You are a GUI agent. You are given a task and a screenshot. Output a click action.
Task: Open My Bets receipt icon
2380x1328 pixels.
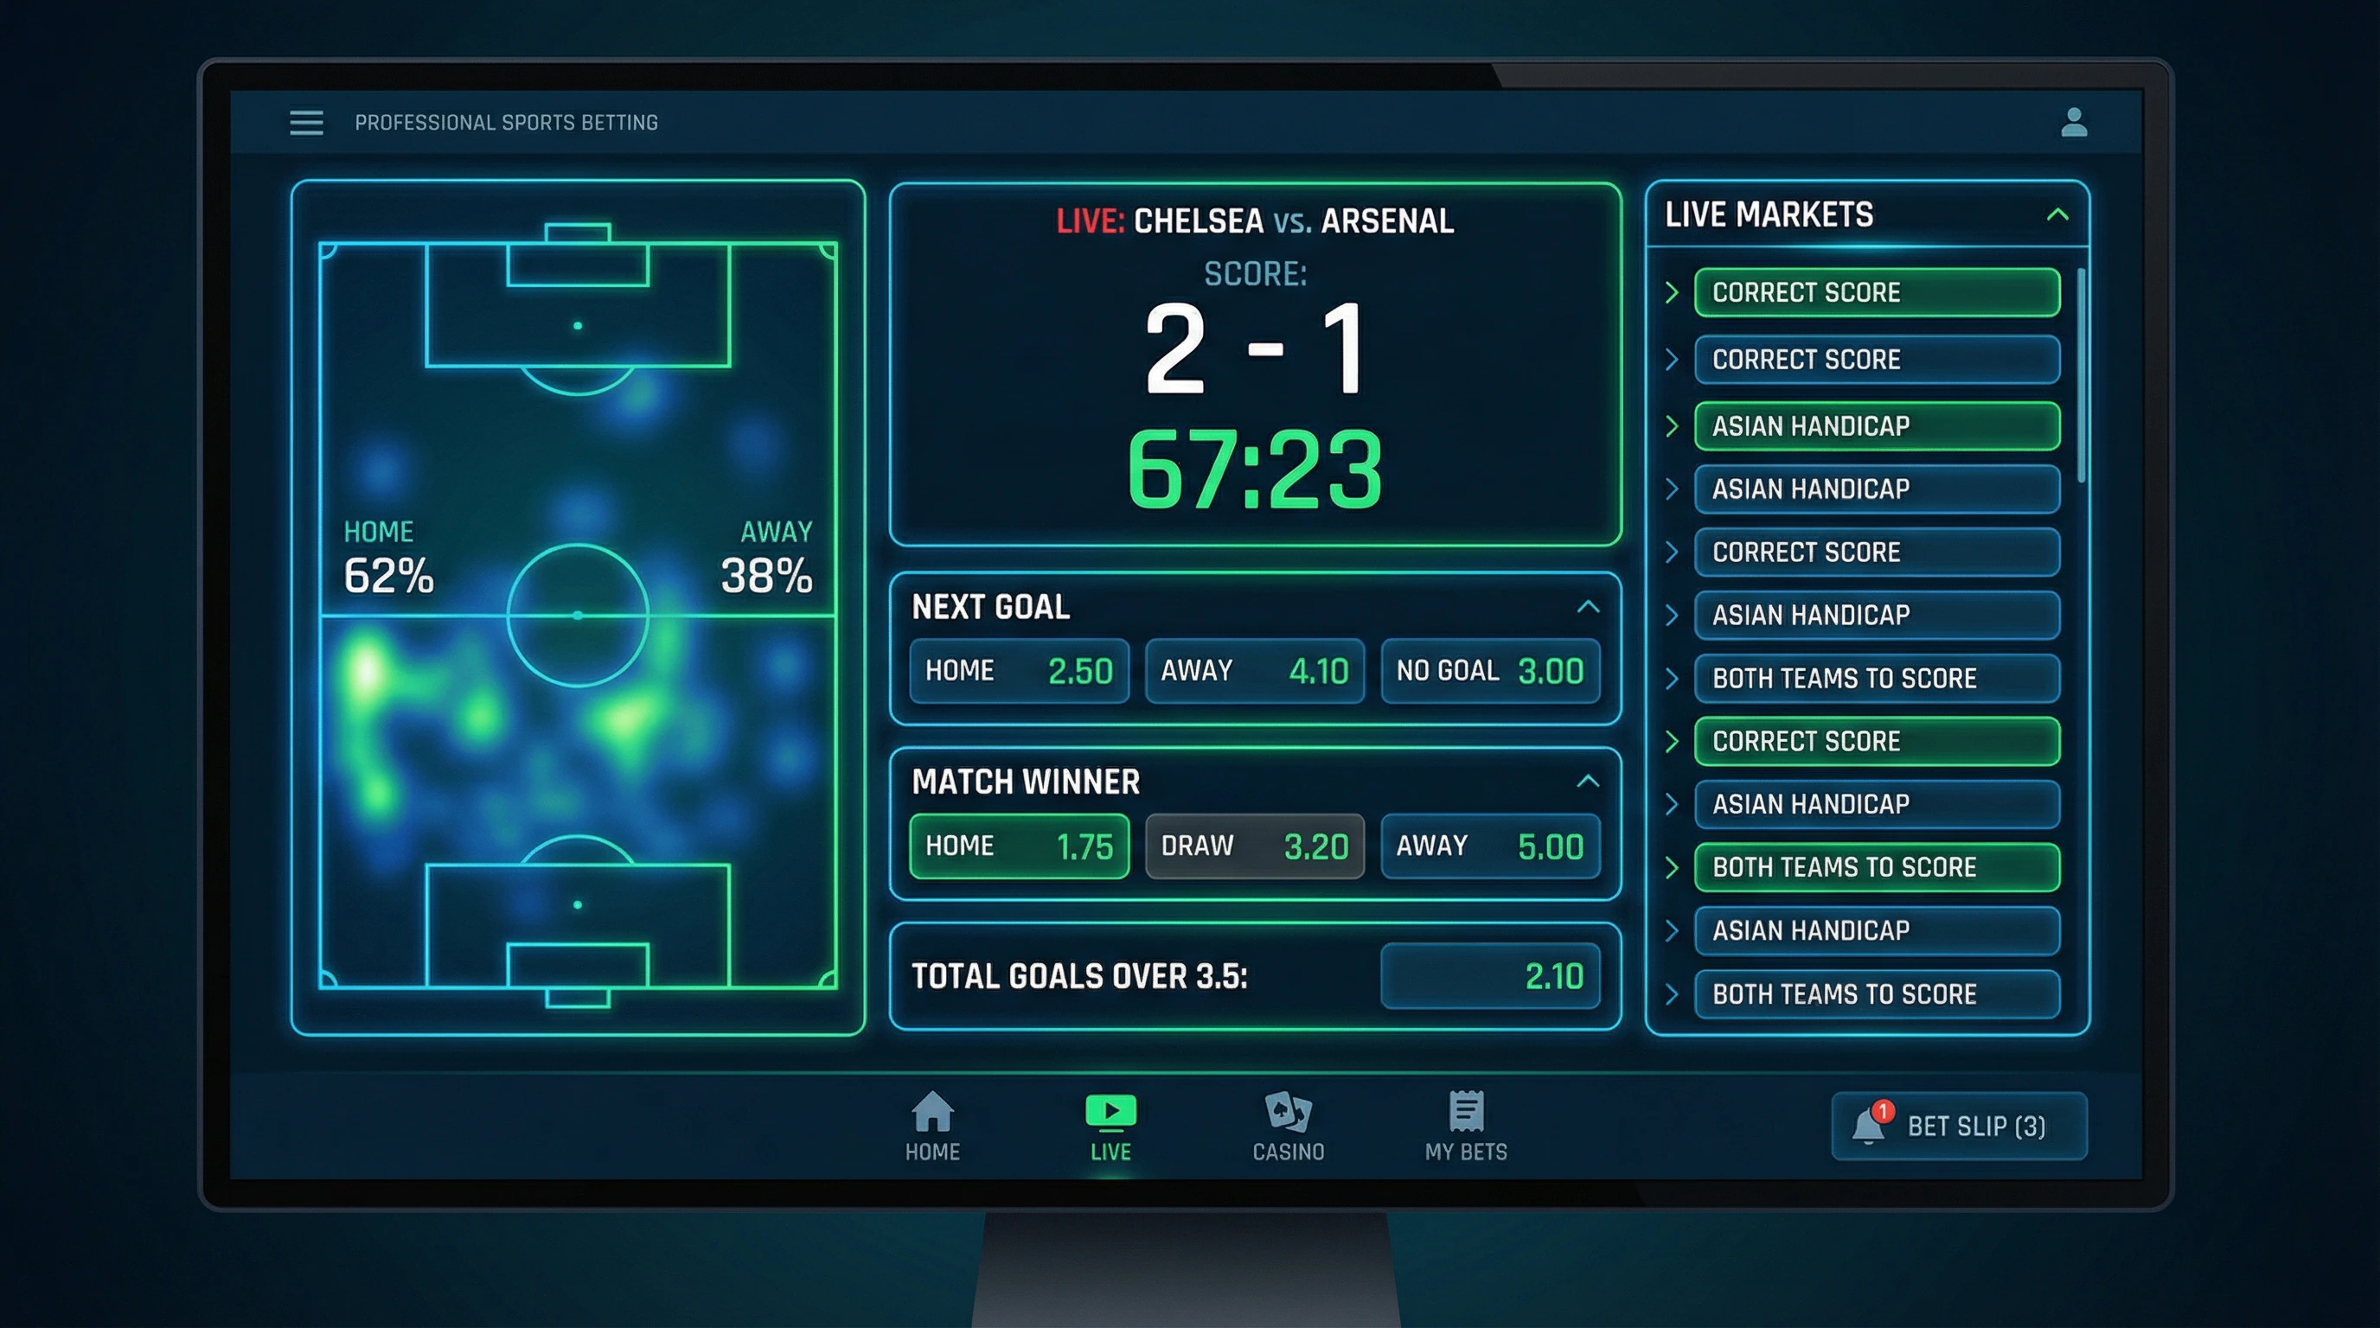tap(1466, 1111)
